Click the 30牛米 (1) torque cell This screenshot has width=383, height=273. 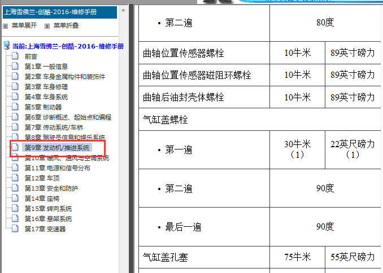point(297,149)
